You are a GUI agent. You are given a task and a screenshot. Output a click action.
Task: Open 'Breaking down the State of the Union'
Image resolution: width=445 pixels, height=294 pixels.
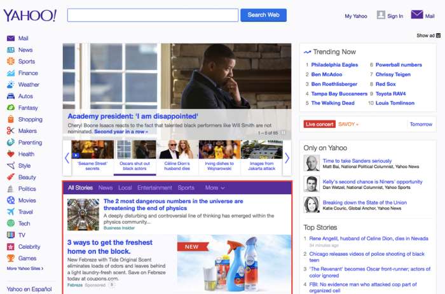click(365, 202)
